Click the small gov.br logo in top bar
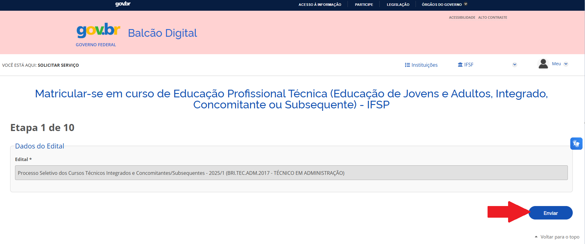The image size is (585, 244). (x=123, y=4)
